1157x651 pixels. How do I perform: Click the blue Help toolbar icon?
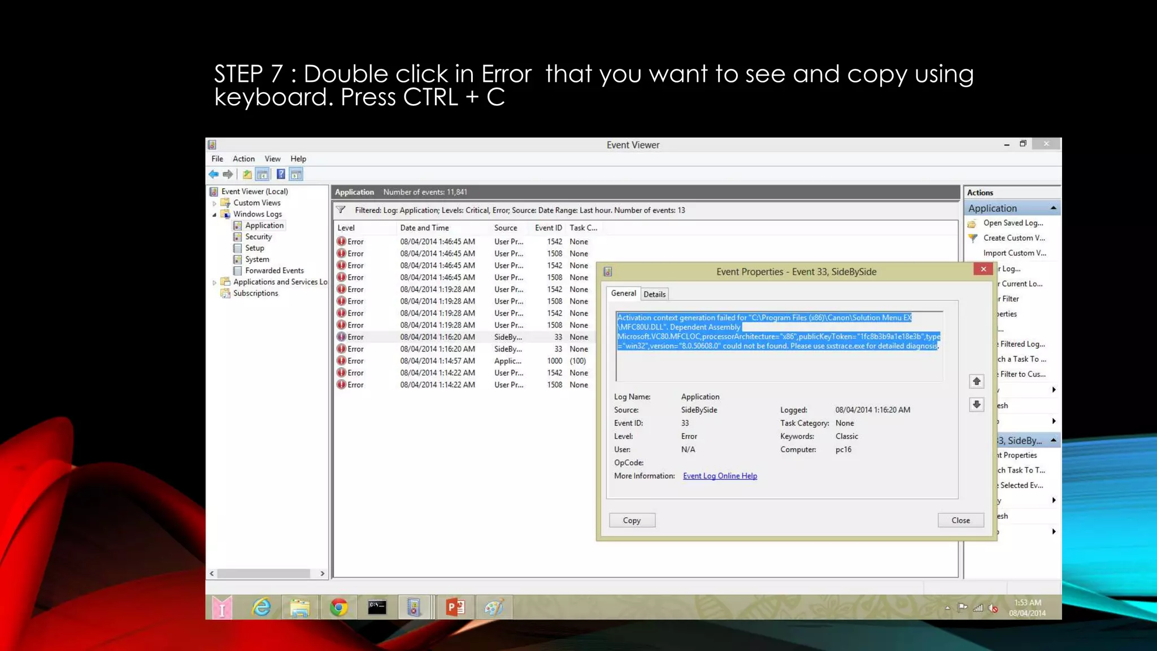[x=281, y=174]
